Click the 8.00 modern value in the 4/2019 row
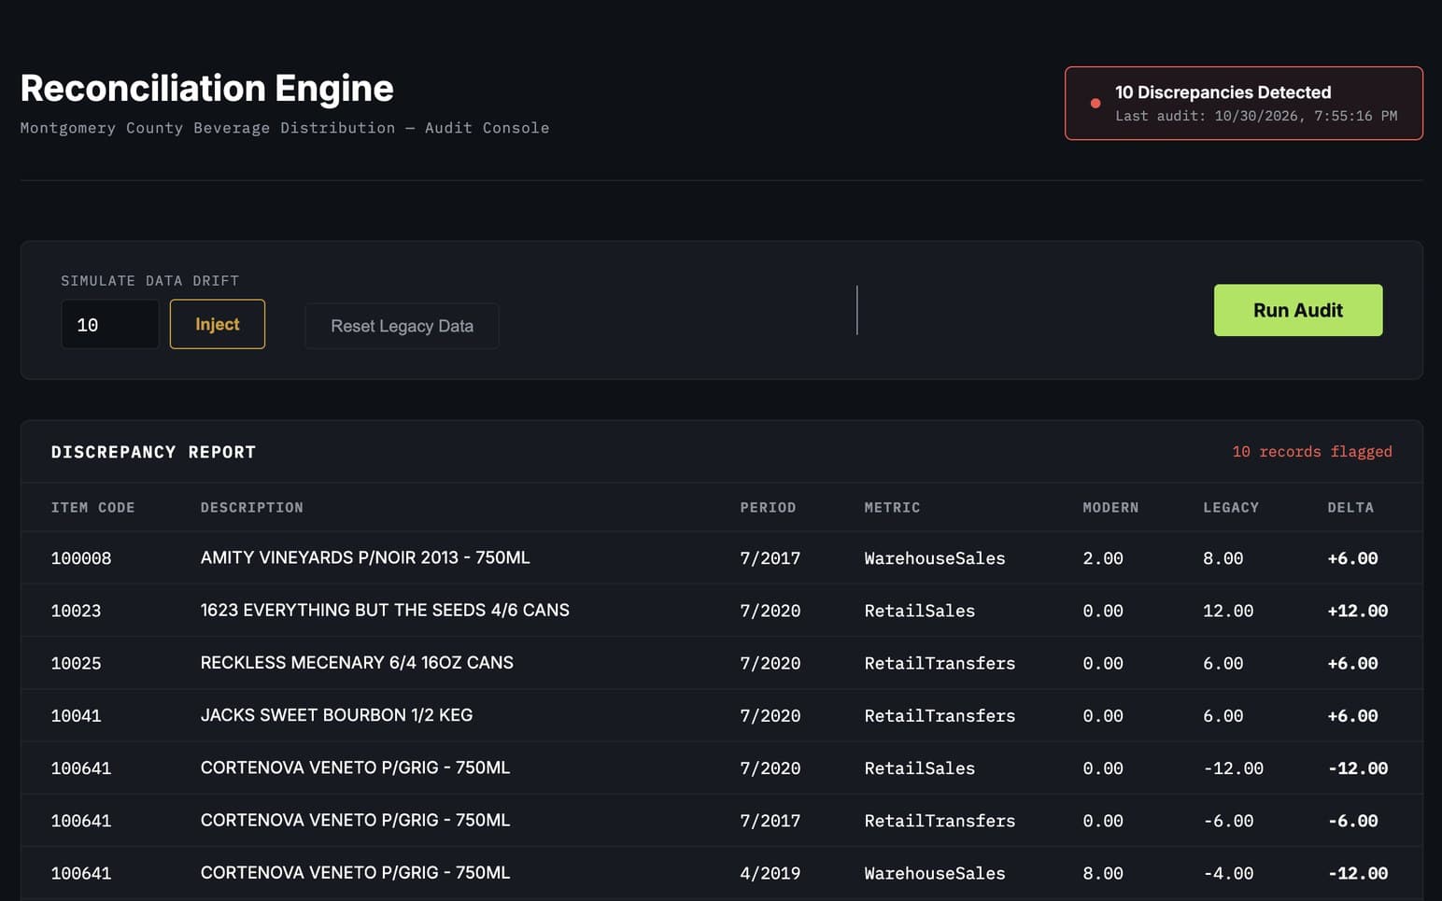This screenshot has width=1442, height=901. pyautogui.click(x=1103, y=874)
